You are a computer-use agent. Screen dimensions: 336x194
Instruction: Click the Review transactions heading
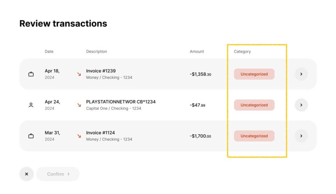click(x=63, y=24)
